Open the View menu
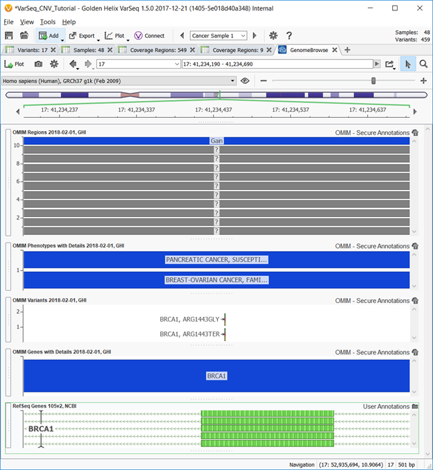The image size is (433, 470). [26, 22]
